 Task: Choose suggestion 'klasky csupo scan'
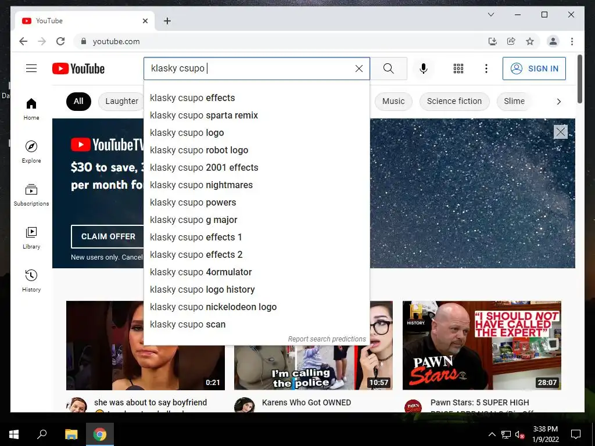click(x=256, y=325)
